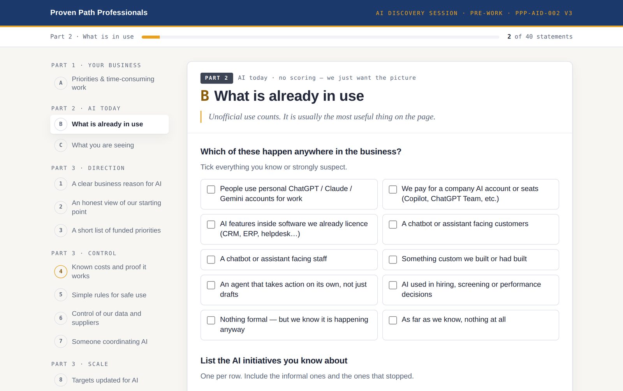Click AI DISCOVERY SESSION header text

tap(417, 13)
